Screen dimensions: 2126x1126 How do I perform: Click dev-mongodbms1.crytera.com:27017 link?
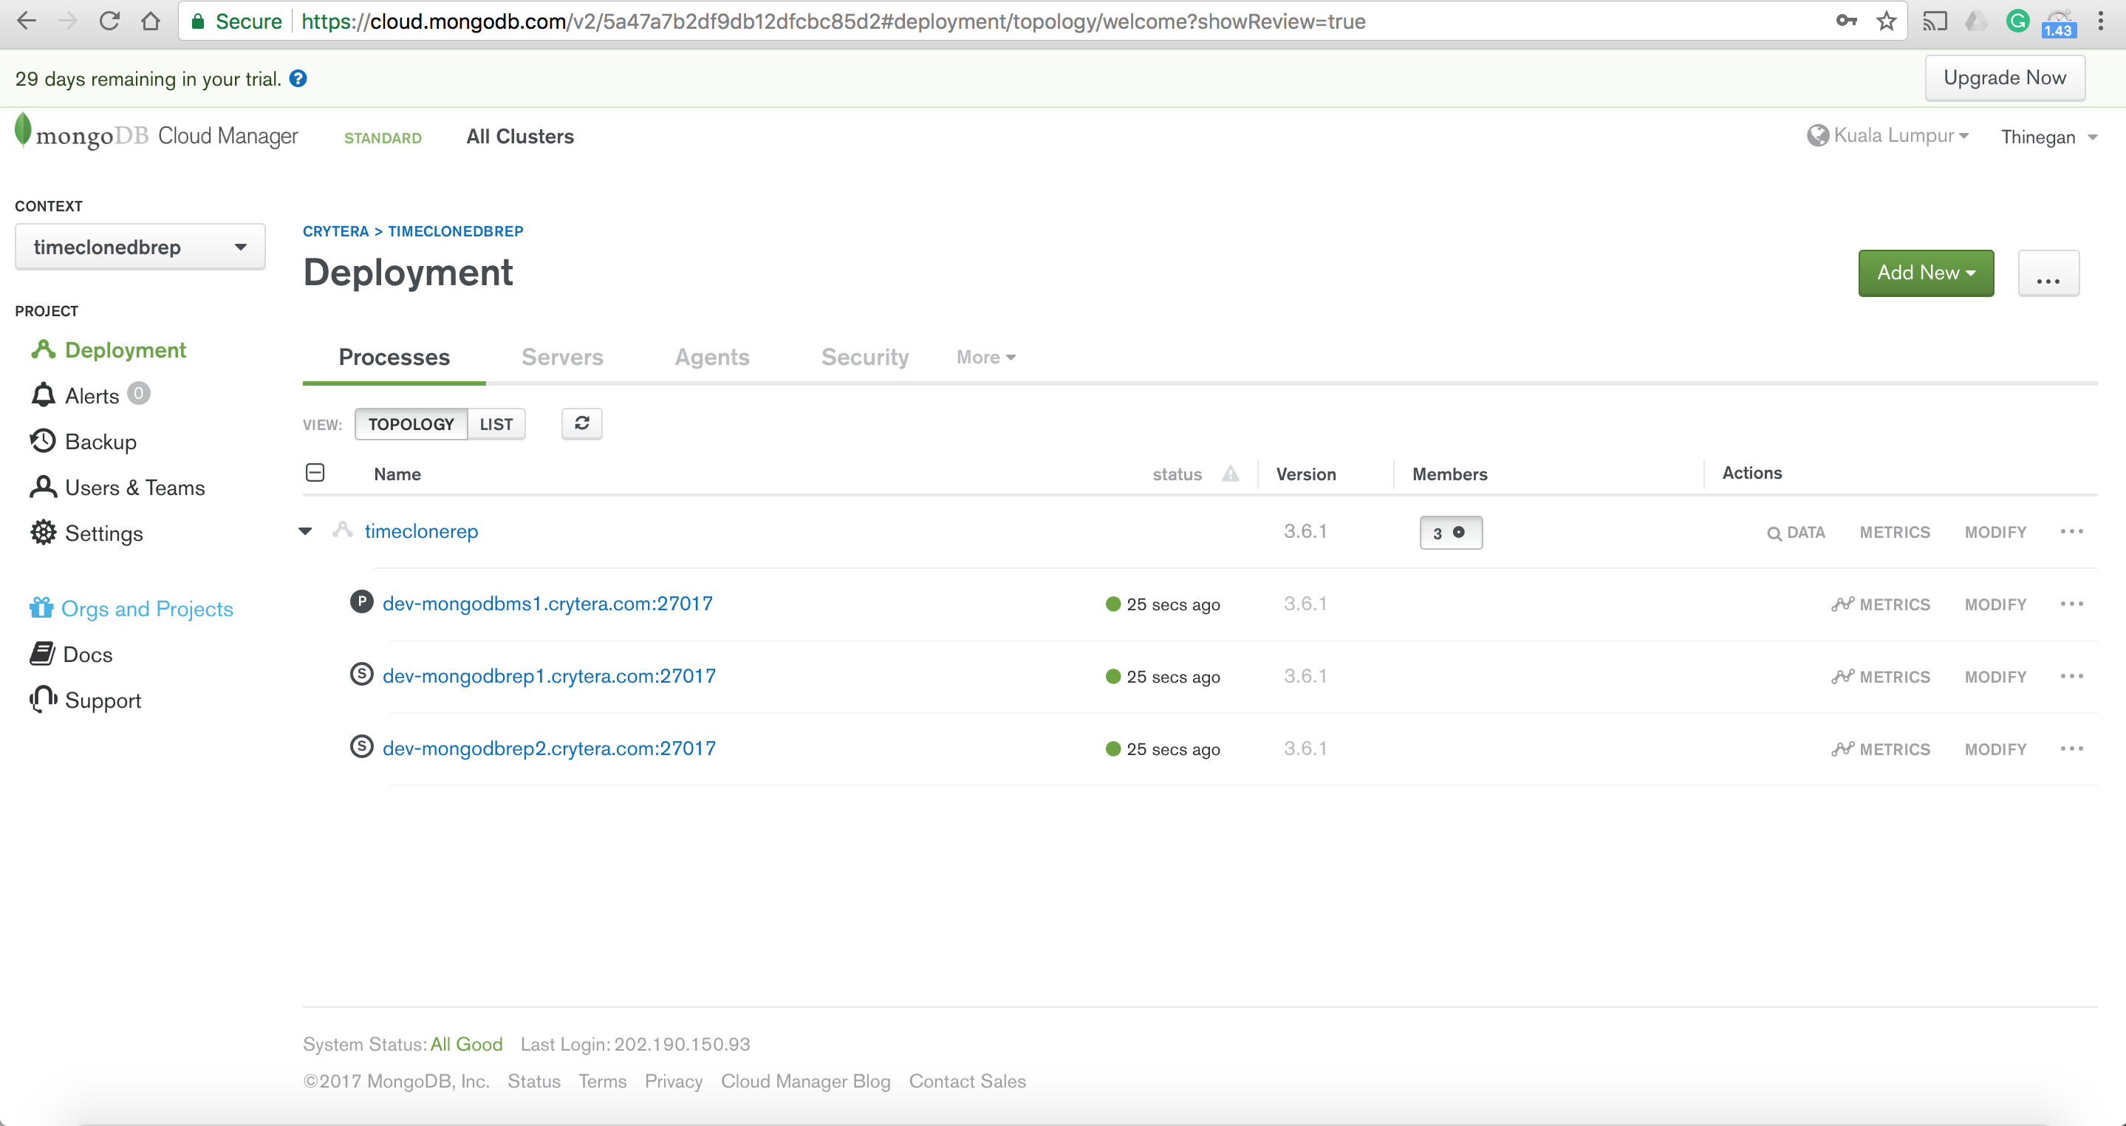pyautogui.click(x=547, y=603)
